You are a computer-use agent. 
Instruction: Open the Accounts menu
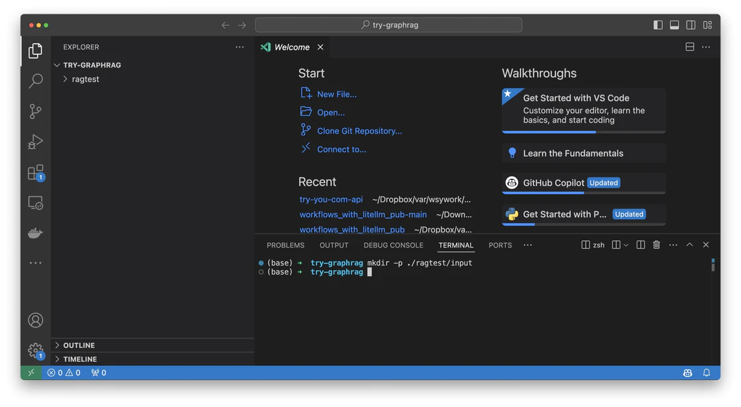(x=36, y=320)
